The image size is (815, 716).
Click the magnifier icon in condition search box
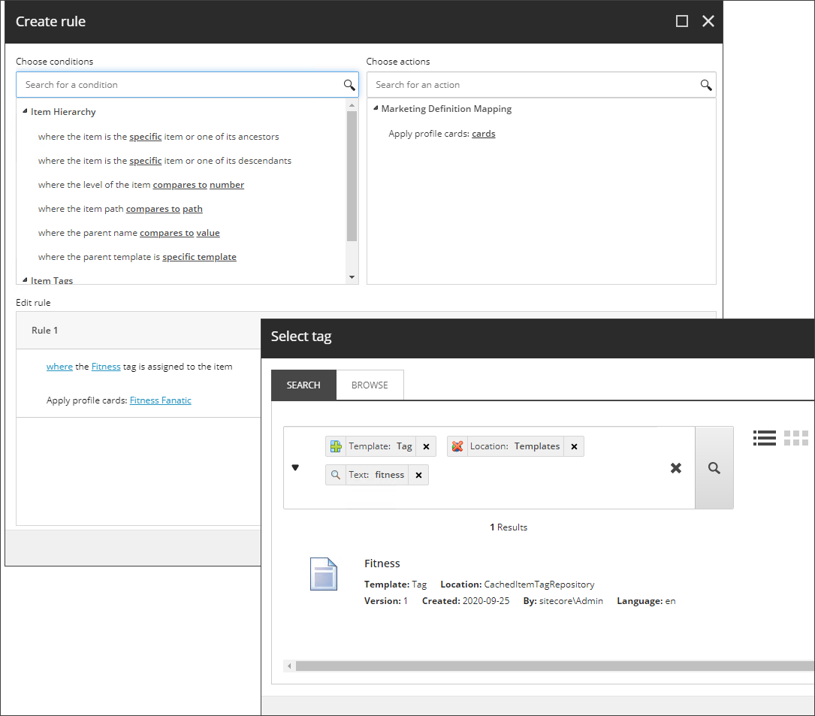(349, 85)
